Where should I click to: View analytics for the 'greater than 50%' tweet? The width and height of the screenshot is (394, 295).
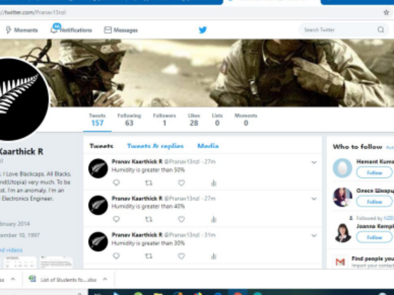coord(213,183)
